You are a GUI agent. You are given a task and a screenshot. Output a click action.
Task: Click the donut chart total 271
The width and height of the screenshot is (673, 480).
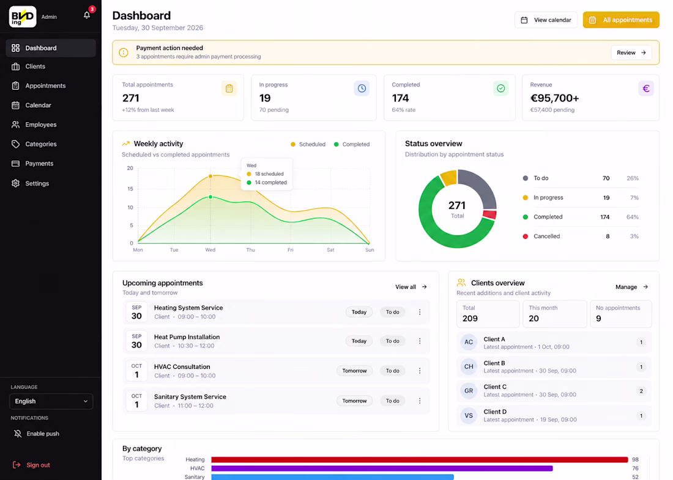point(457,205)
